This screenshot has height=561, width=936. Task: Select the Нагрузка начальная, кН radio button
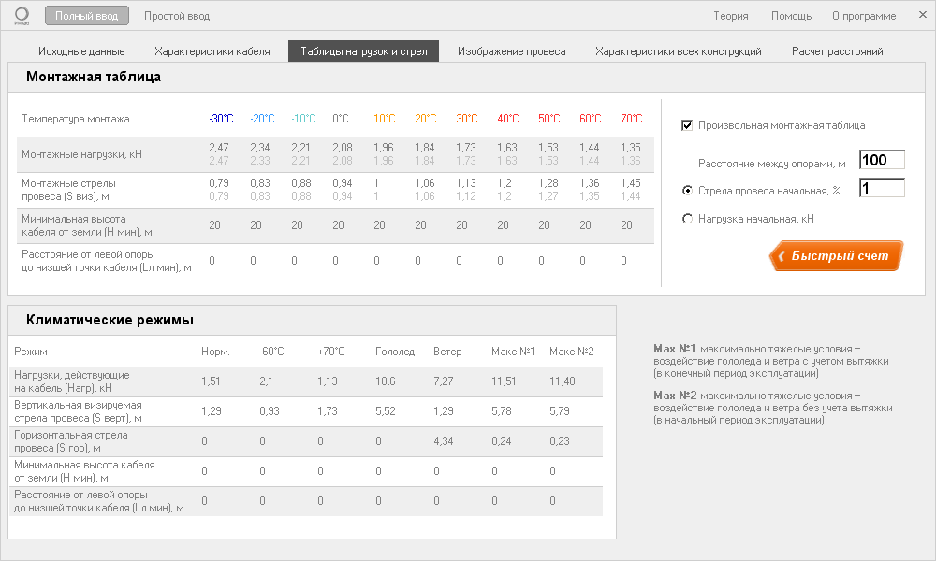point(688,219)
